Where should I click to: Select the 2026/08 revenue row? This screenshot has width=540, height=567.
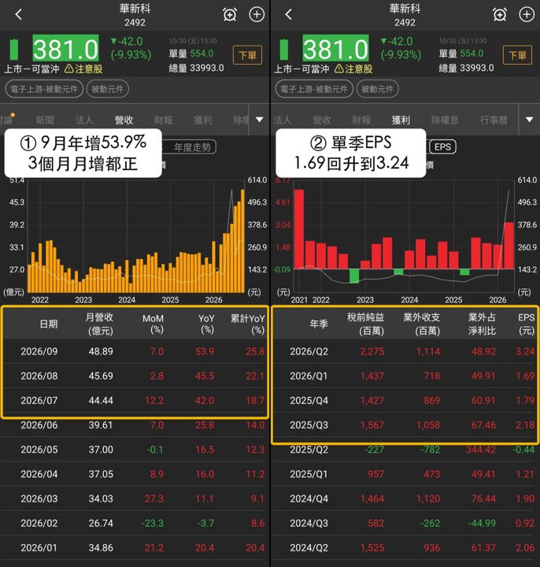tap(135, 376)
